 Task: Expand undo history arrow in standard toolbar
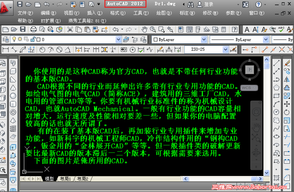[x=122, y=29]
